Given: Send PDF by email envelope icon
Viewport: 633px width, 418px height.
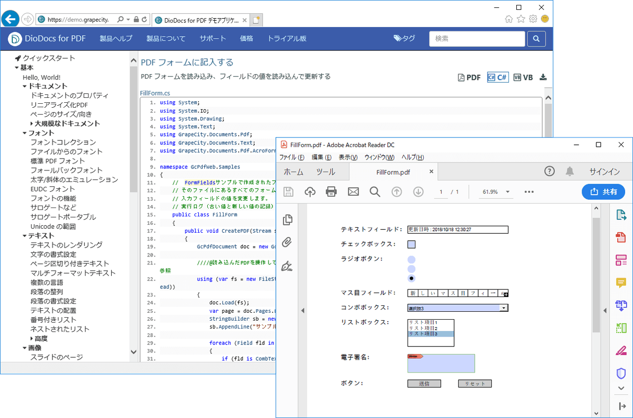Looking at the screenshot, I should (x=353, y=192).
